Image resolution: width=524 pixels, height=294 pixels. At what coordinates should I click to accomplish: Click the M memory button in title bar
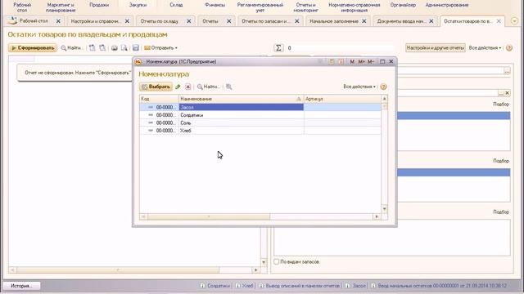(352, 62)
